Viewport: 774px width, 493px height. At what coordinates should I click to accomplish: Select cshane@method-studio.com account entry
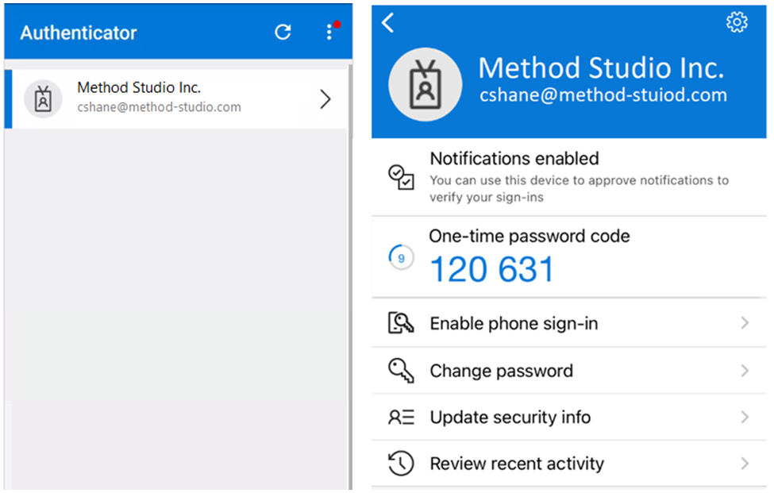coord(176,99)
